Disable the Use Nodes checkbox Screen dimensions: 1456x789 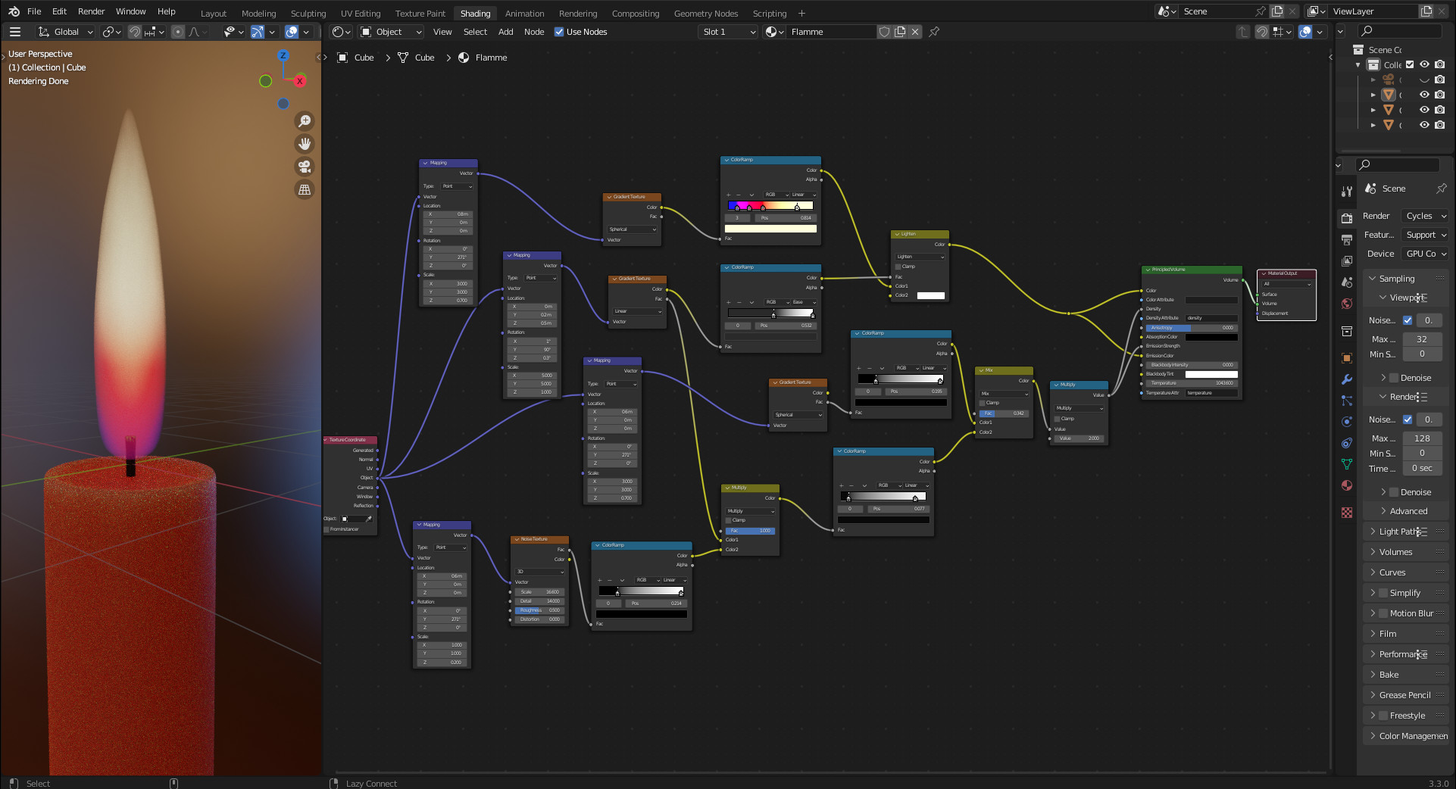pos(559,32)
